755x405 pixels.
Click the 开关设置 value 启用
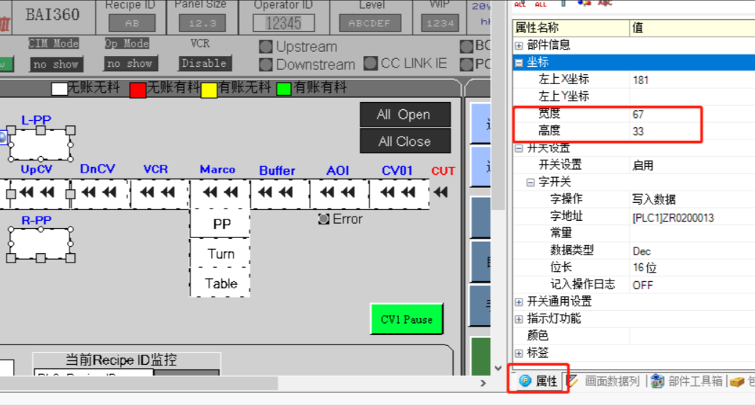(x=643, y=165)
